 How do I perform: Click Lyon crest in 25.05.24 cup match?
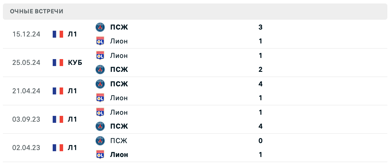(100, 55)
